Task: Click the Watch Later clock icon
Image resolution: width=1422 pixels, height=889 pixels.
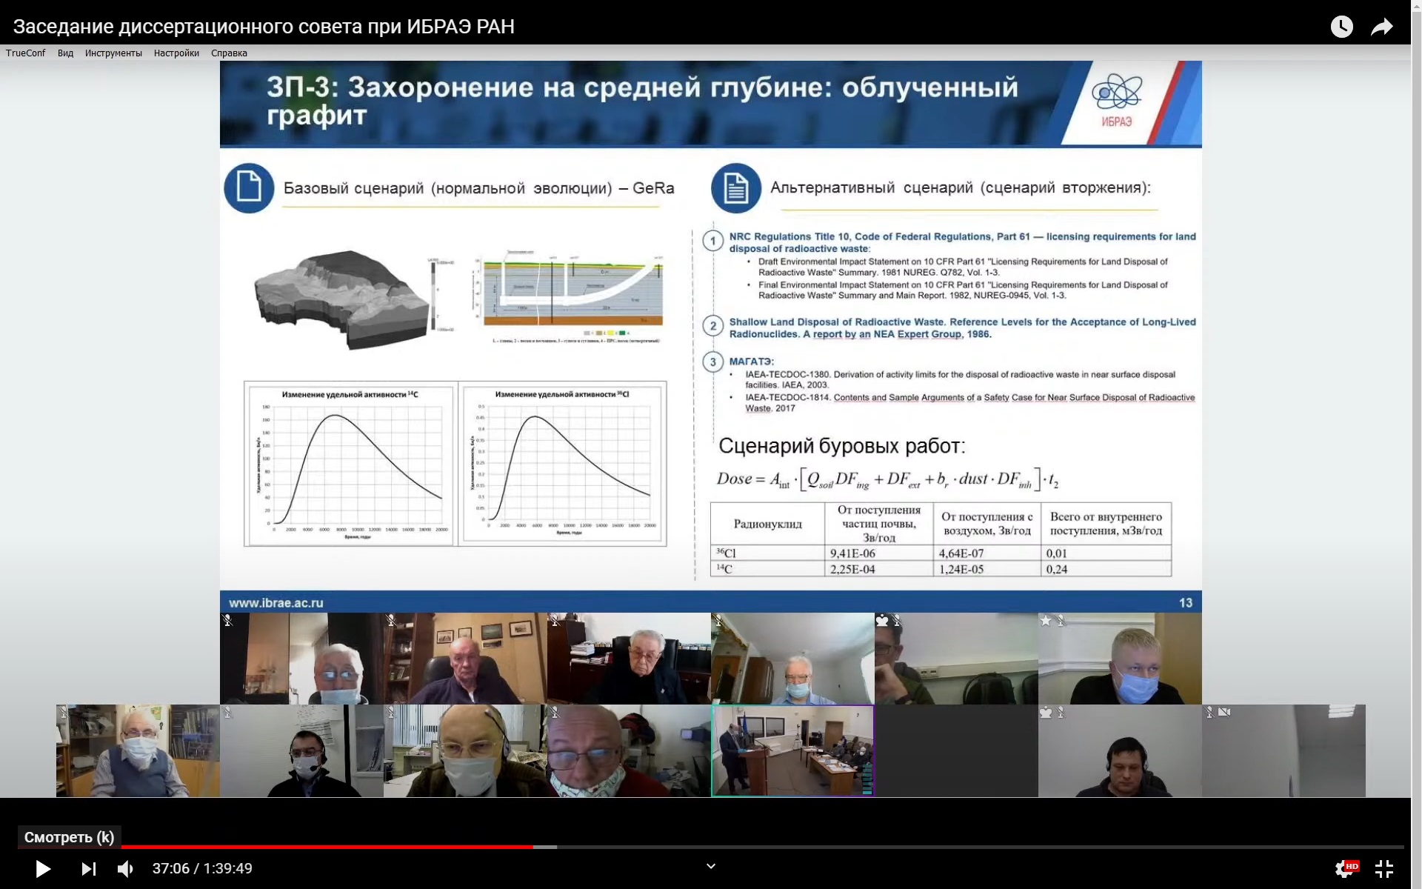Action: [x=1341, y=27]
